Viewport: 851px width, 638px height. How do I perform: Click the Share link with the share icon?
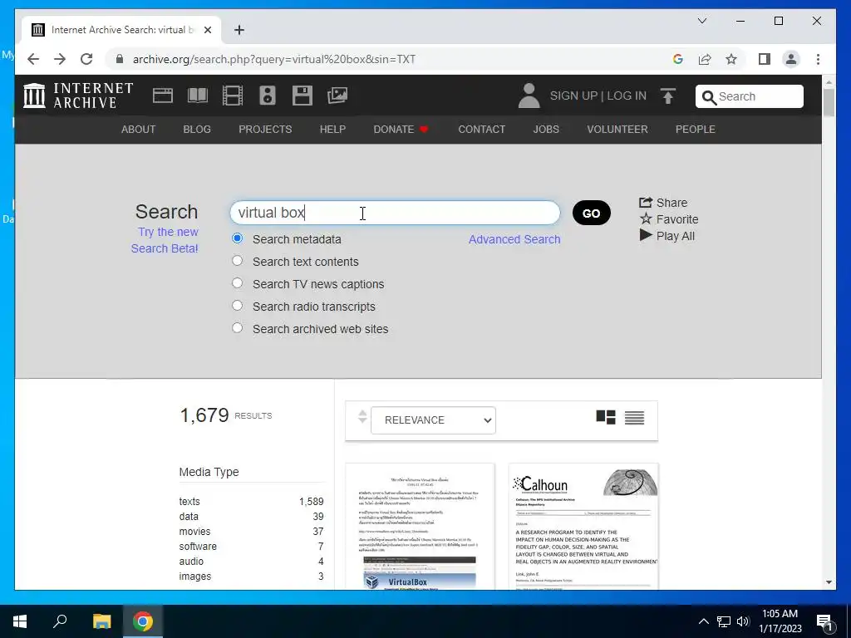coord(663,203)
